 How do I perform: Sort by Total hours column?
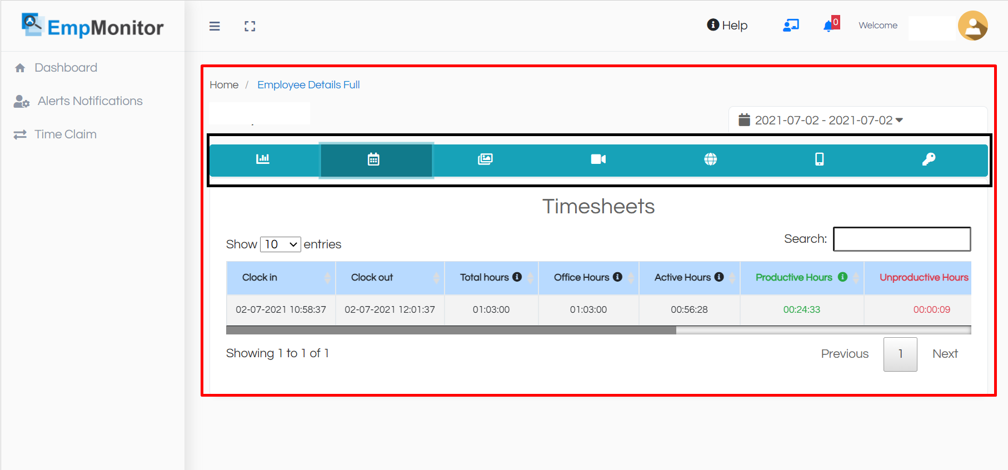click(491, 278)
